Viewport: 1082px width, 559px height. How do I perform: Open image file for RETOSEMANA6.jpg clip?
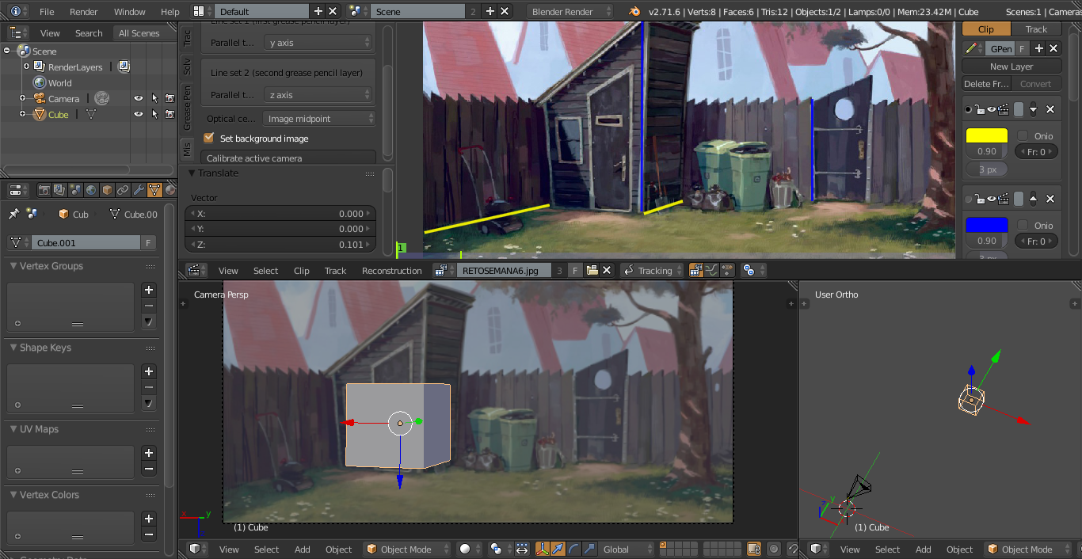coord(592,270)
